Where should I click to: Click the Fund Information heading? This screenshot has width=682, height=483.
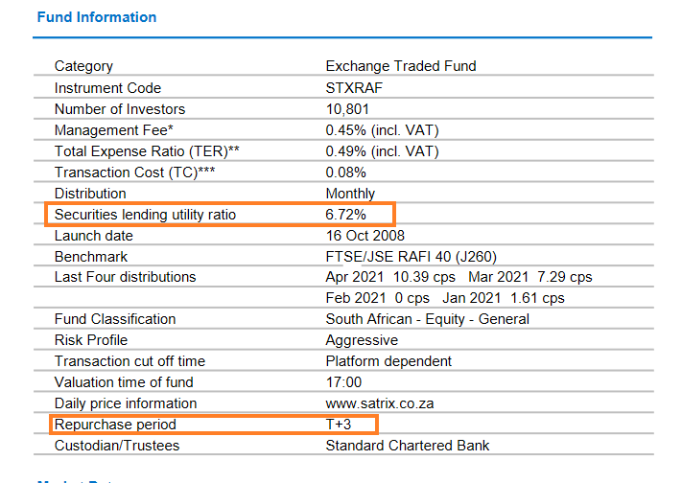pos(96,17)
